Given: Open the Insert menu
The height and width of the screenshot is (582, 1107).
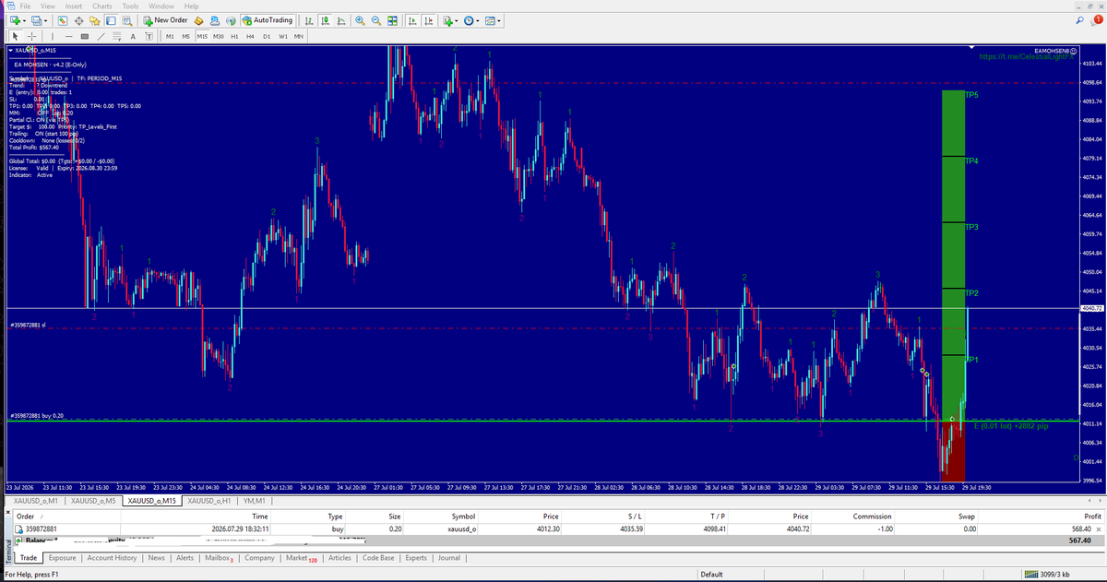Looking at the screenshot, I should [x=74, y=6].
